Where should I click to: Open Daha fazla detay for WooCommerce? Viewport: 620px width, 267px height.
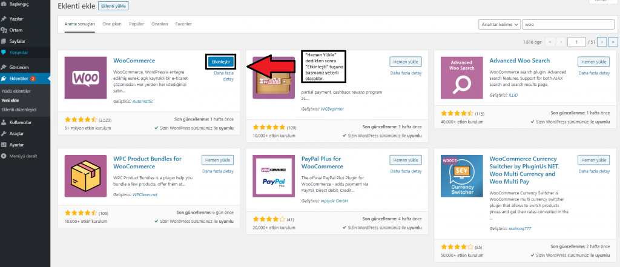[x=224, y=76]
